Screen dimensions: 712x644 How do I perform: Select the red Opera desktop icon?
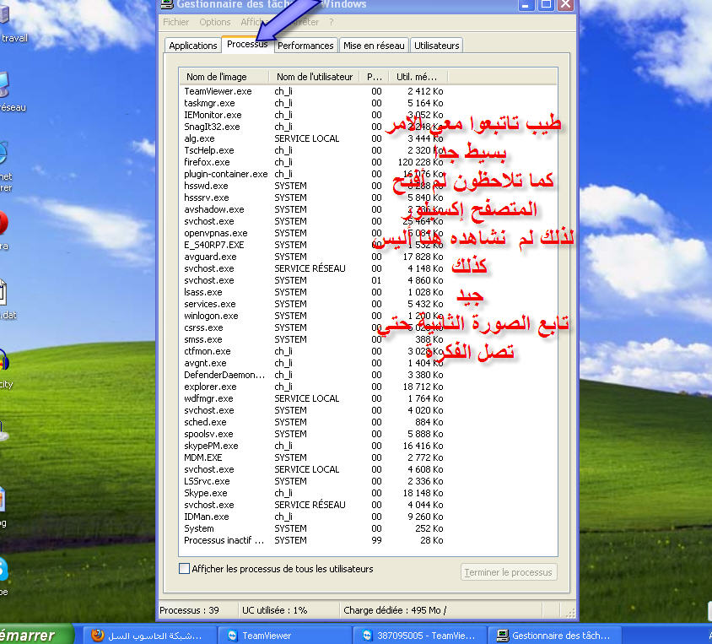pyautogui.click(x=3, y=224)
